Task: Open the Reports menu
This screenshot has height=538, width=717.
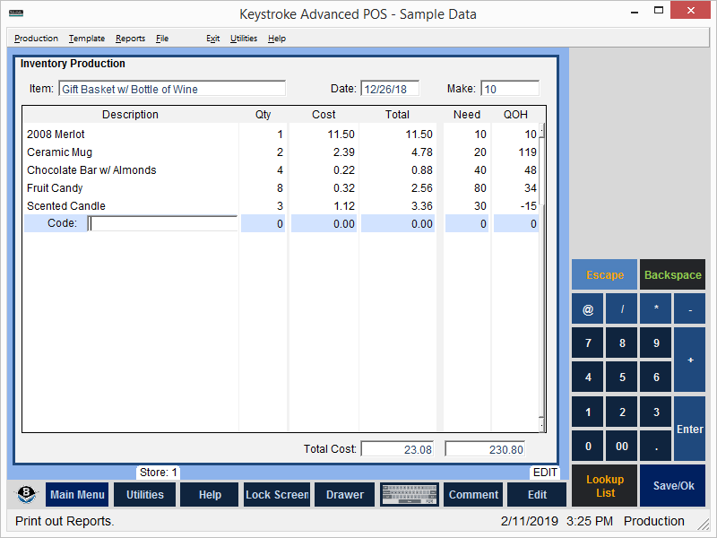Action: point(130,39)
